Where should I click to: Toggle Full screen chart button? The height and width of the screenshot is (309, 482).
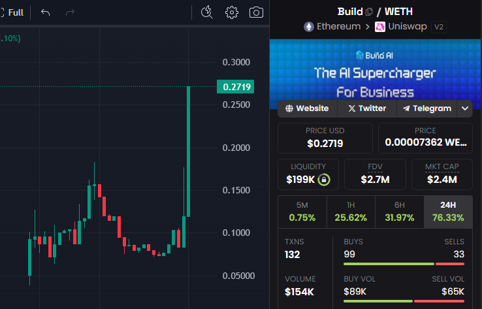pyautogui.click(x=12, y=12)
